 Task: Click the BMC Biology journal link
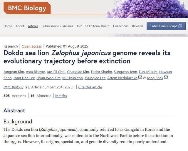click(x=14, y=87)
